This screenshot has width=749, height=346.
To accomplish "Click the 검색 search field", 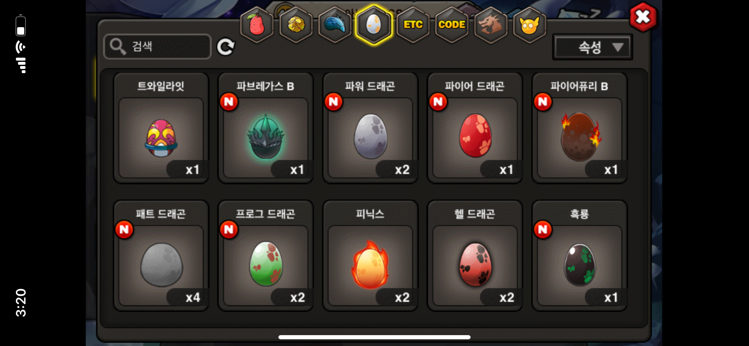I will pyautogui.click(x=157, y=46).
